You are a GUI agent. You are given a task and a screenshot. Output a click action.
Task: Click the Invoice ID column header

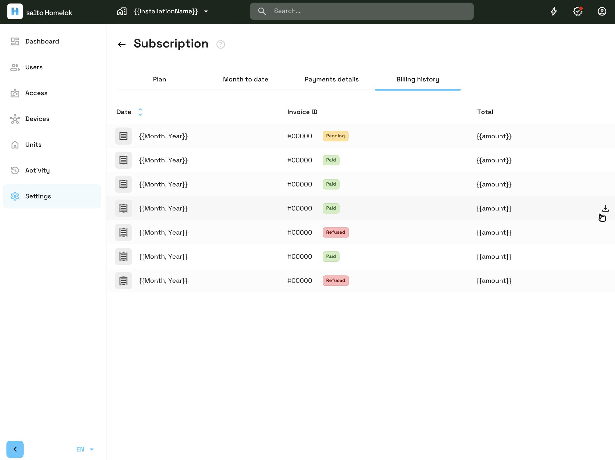(302, 112)
